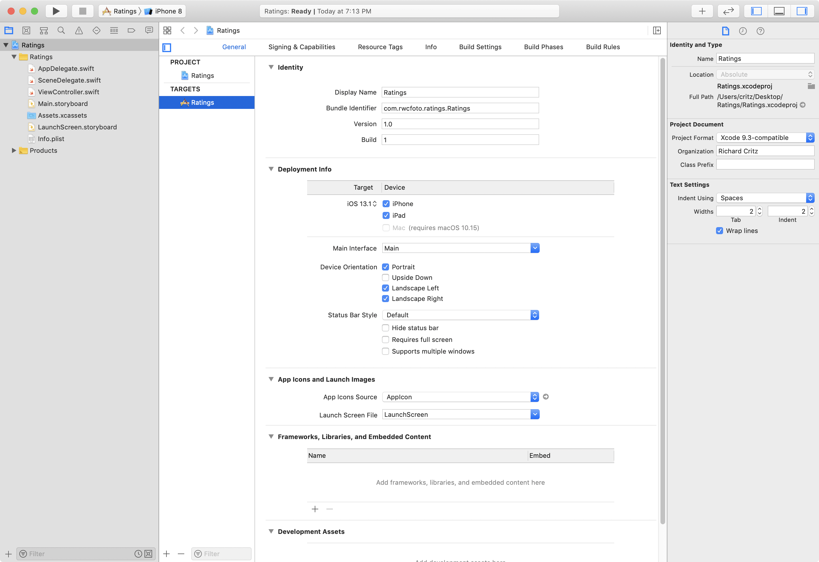Uncheck the iPad device checkbox
Image resolution: width=819 pixels, height=562 pixels.
click(x=386, y=215)
